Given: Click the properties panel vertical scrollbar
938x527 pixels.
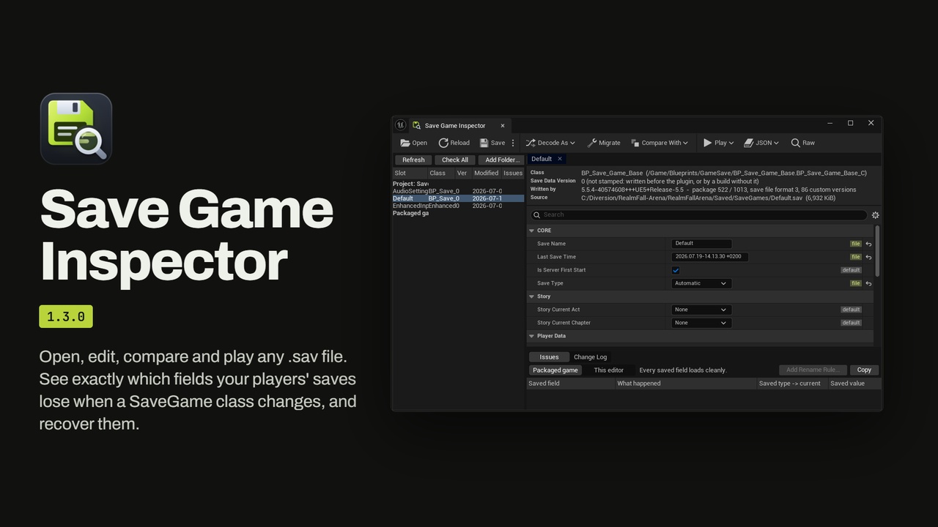Looking at the screenshot, I should coord(877,251).
